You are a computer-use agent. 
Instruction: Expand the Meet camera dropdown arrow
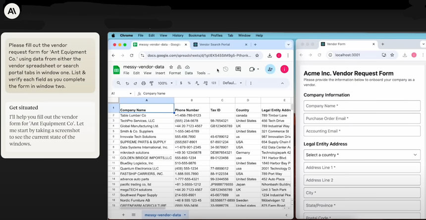pyautogui.click(x=258, y=69)
